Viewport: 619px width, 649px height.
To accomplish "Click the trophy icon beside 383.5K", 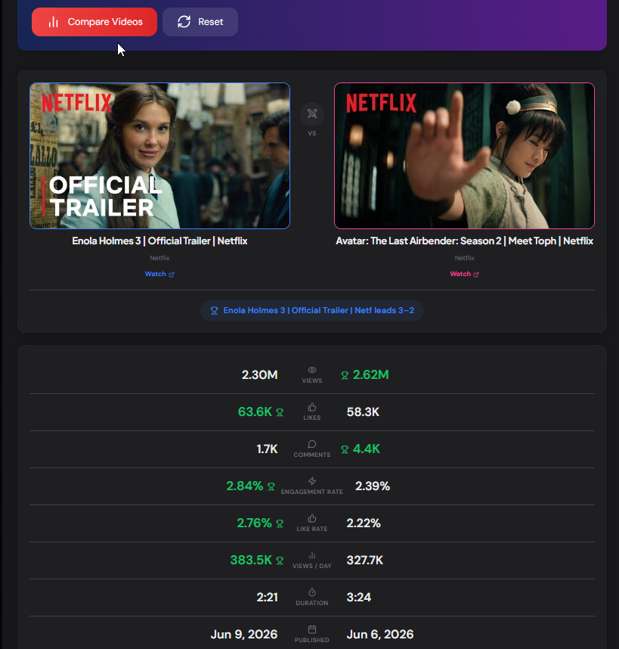I will tap(280, 560).
